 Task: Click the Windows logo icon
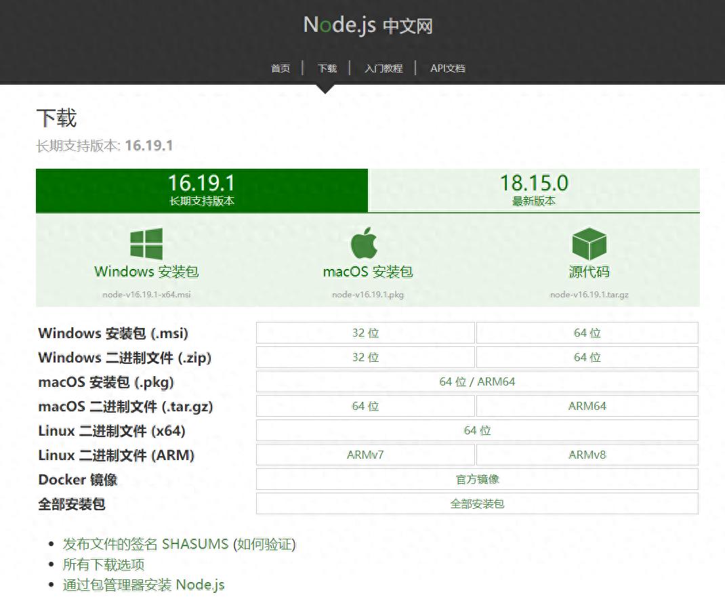pos(146,244)
